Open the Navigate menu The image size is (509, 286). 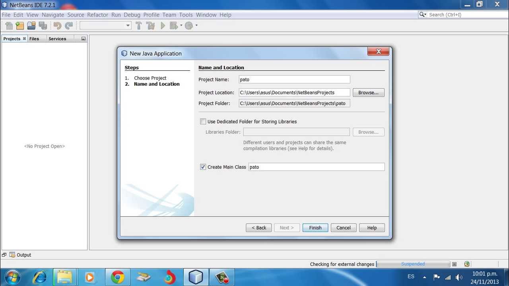coord(53,15)
